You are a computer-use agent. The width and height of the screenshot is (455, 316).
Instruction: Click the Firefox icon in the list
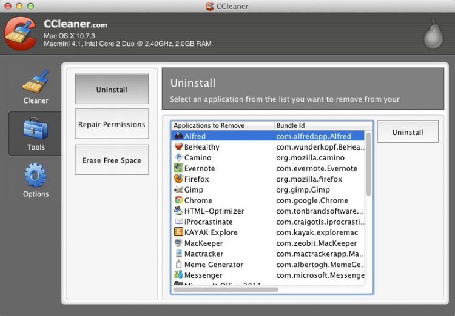coord(178,179)
